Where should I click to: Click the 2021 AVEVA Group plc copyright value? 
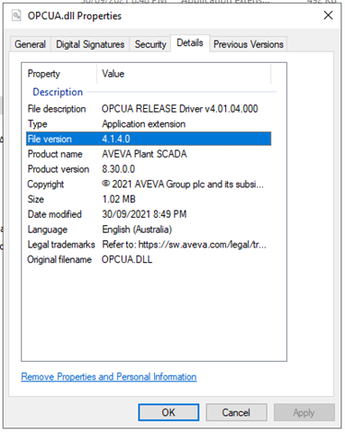point(183,184)
